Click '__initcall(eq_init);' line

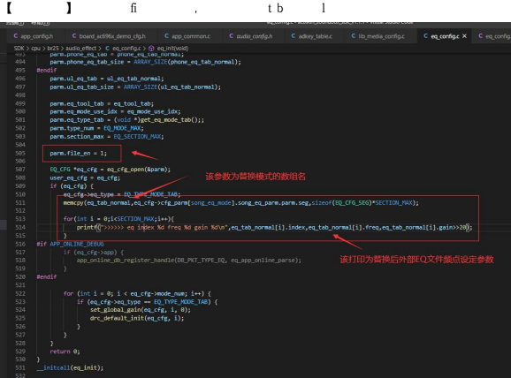tap(70, 367)
